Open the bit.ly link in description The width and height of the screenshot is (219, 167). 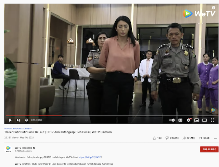click(90, 157)
